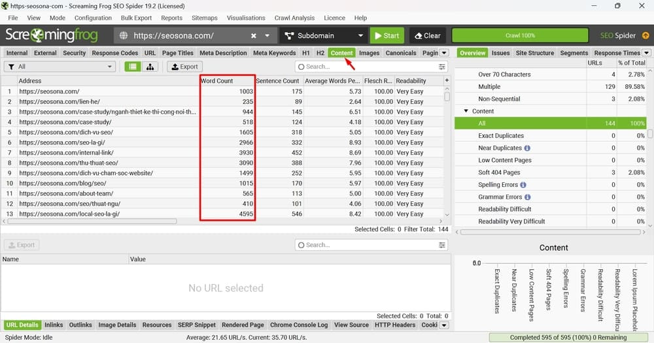654x343 pixels.
Task: Switch to the SERP Snippet tab
Action: [x=196, y=325]
